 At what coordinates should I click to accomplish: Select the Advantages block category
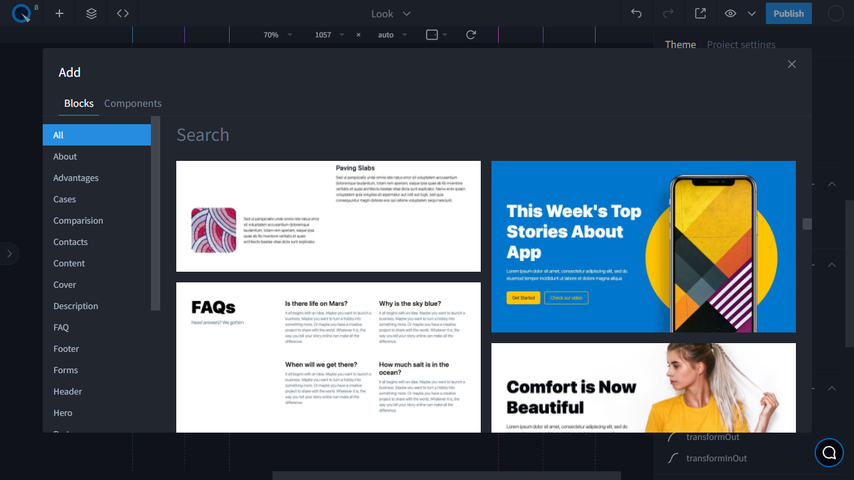pos(97,178)
